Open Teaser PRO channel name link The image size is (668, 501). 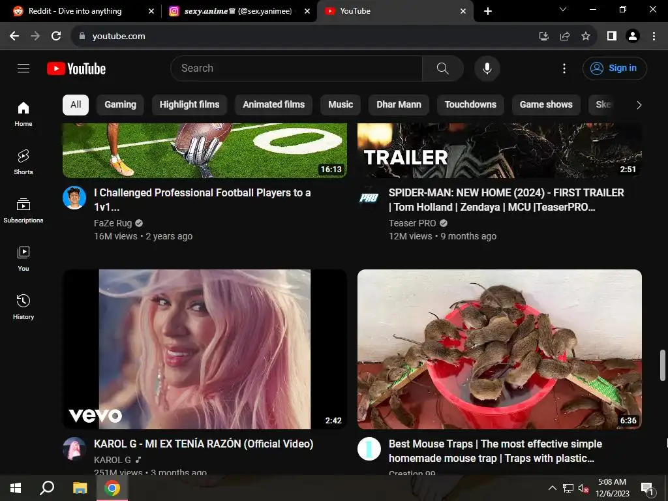tap(412, 223)
